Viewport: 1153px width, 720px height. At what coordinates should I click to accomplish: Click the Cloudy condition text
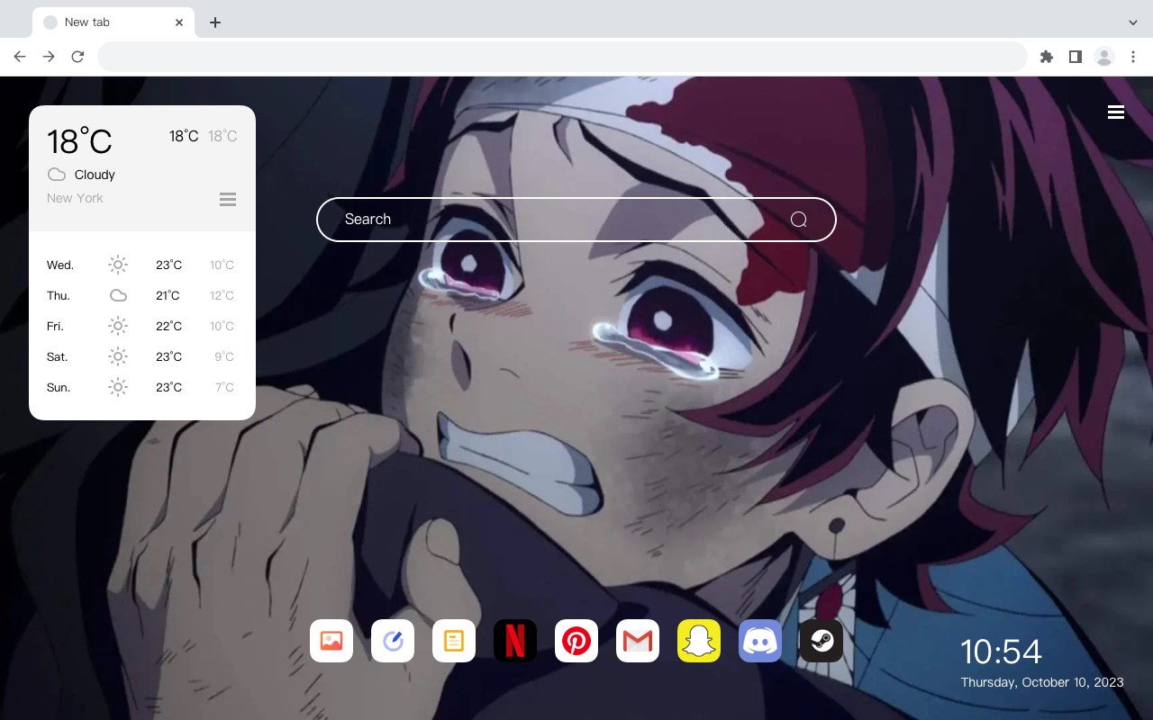tap(95, 175)
